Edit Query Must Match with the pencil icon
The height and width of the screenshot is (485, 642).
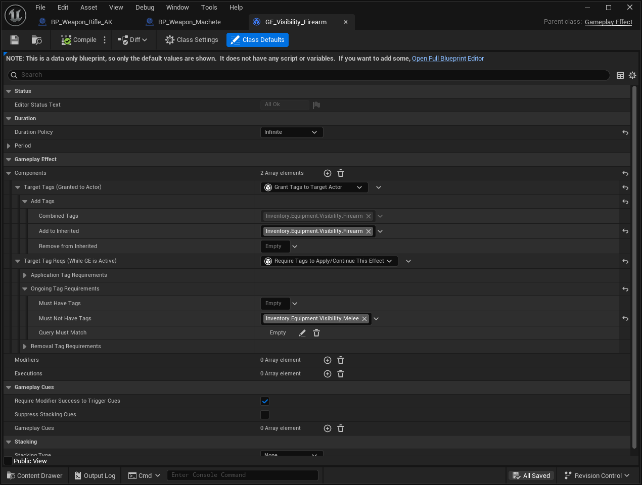(302, 332)
